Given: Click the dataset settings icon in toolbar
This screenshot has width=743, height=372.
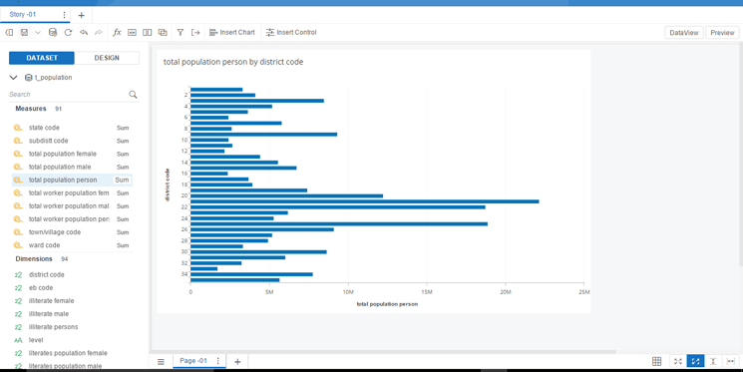Looking at the screenshot, I should pos(53,32).
